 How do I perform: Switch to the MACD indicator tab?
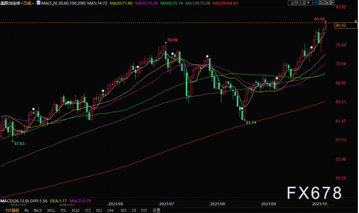[x=38, y=210]
